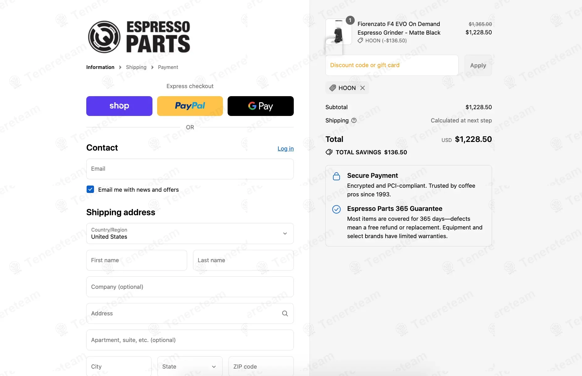Open the Fiorenzato grinder product thumbnail
This screenshot has height=376, width=582.
[338, 32]
